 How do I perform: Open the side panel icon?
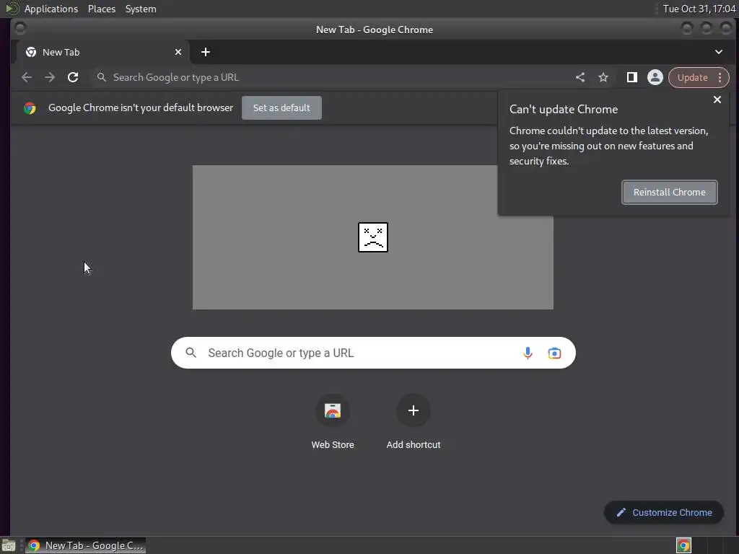(x=632, y=77)
